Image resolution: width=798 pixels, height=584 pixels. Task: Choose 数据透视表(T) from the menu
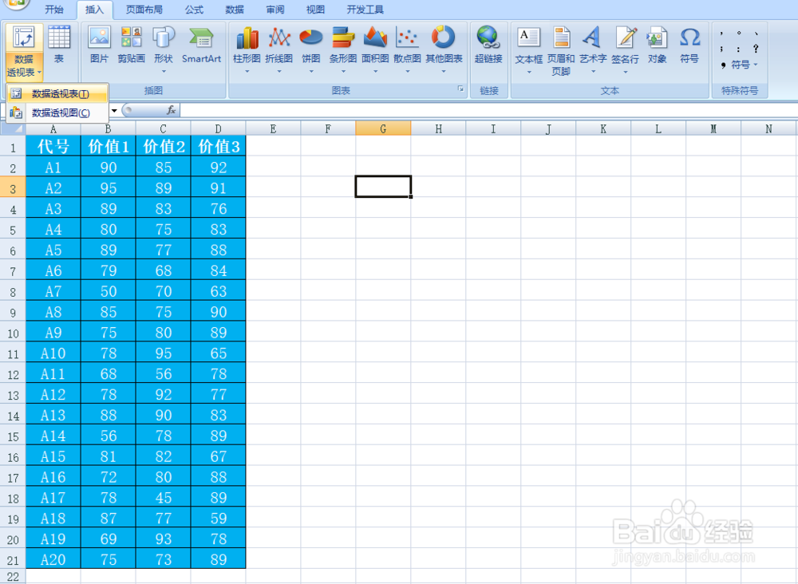click(57, 93)
